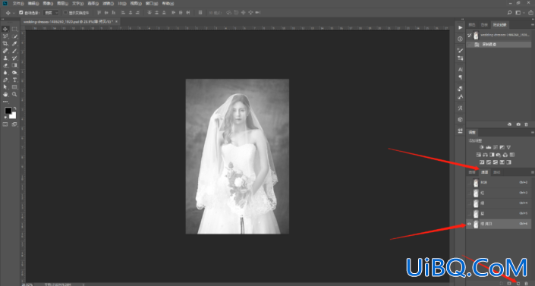Select the Horizontal Type tool

(14, 80)
